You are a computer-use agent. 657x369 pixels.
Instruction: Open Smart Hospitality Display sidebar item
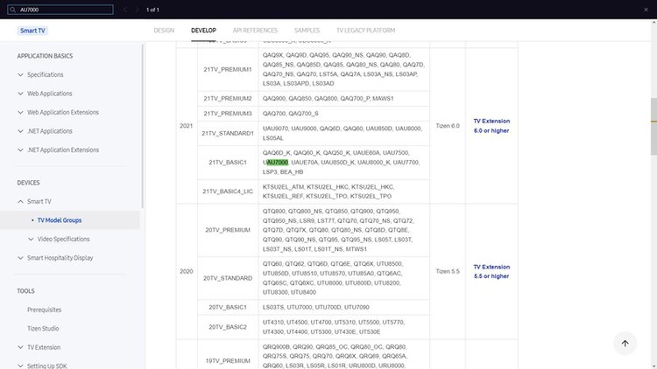[x=60, y=258]
